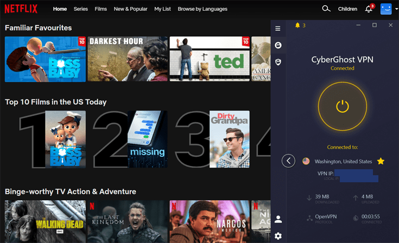Open CyberGhost account user icon
The width and height of the screenshot is (399, 243).
(278, 219)
